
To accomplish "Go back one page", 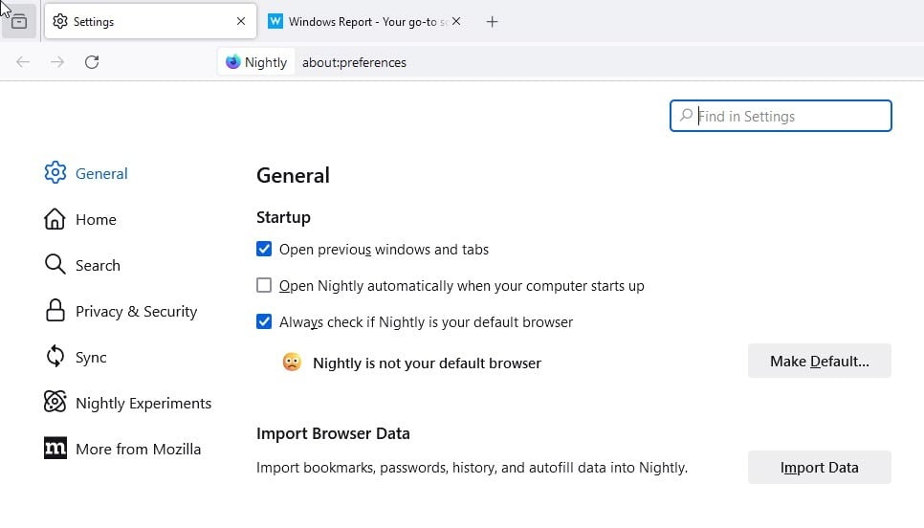I will click(23, 62).
